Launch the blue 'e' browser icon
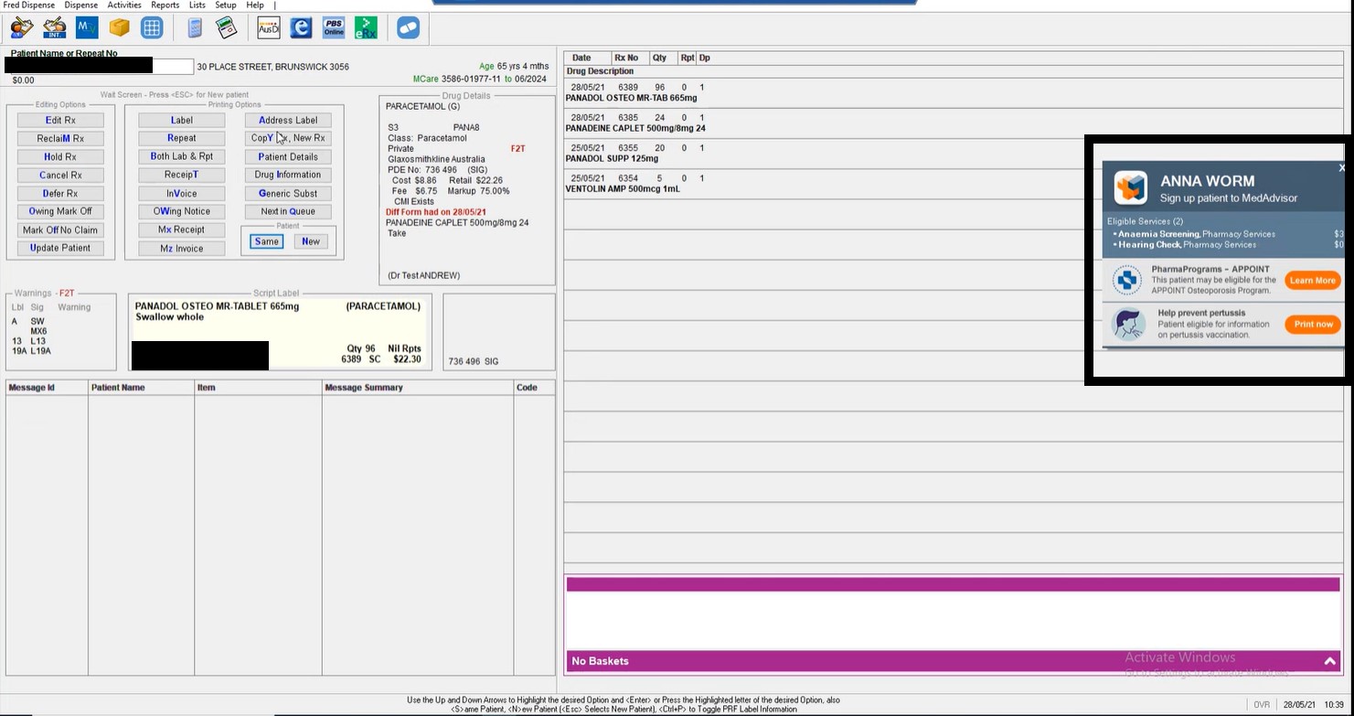The image size is (1354, 716). coord(301,27)
